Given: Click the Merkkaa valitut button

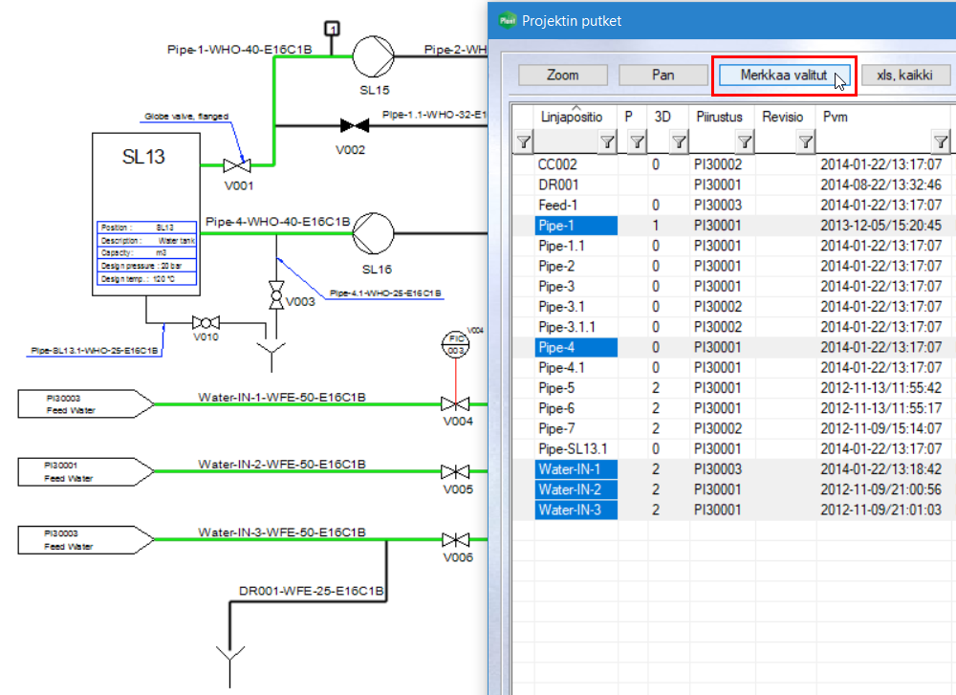Looking at the screenshot, I should click(783, 75).
